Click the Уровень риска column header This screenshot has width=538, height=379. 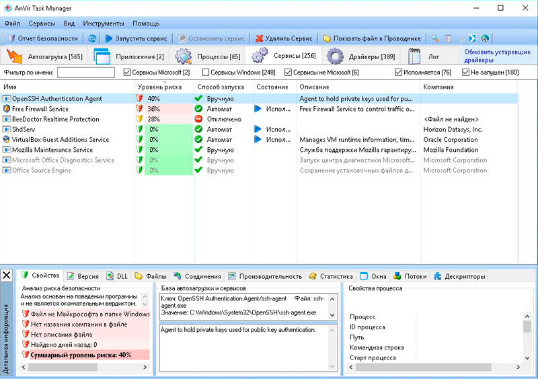(x=159, y=87)
